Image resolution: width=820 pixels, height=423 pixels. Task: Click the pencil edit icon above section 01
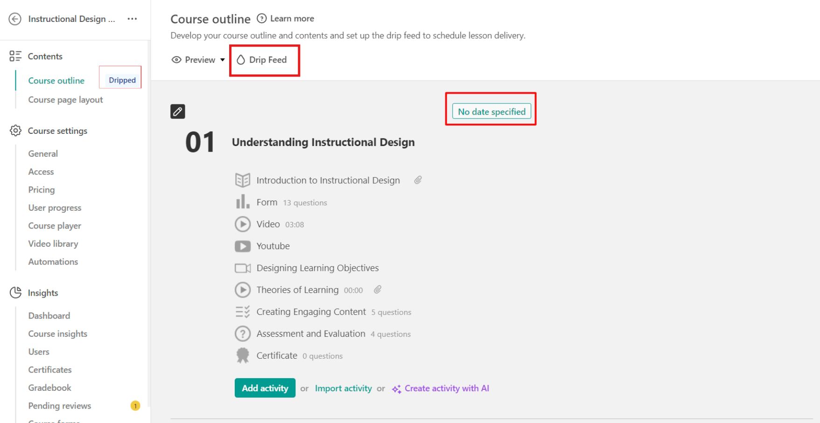177,111
